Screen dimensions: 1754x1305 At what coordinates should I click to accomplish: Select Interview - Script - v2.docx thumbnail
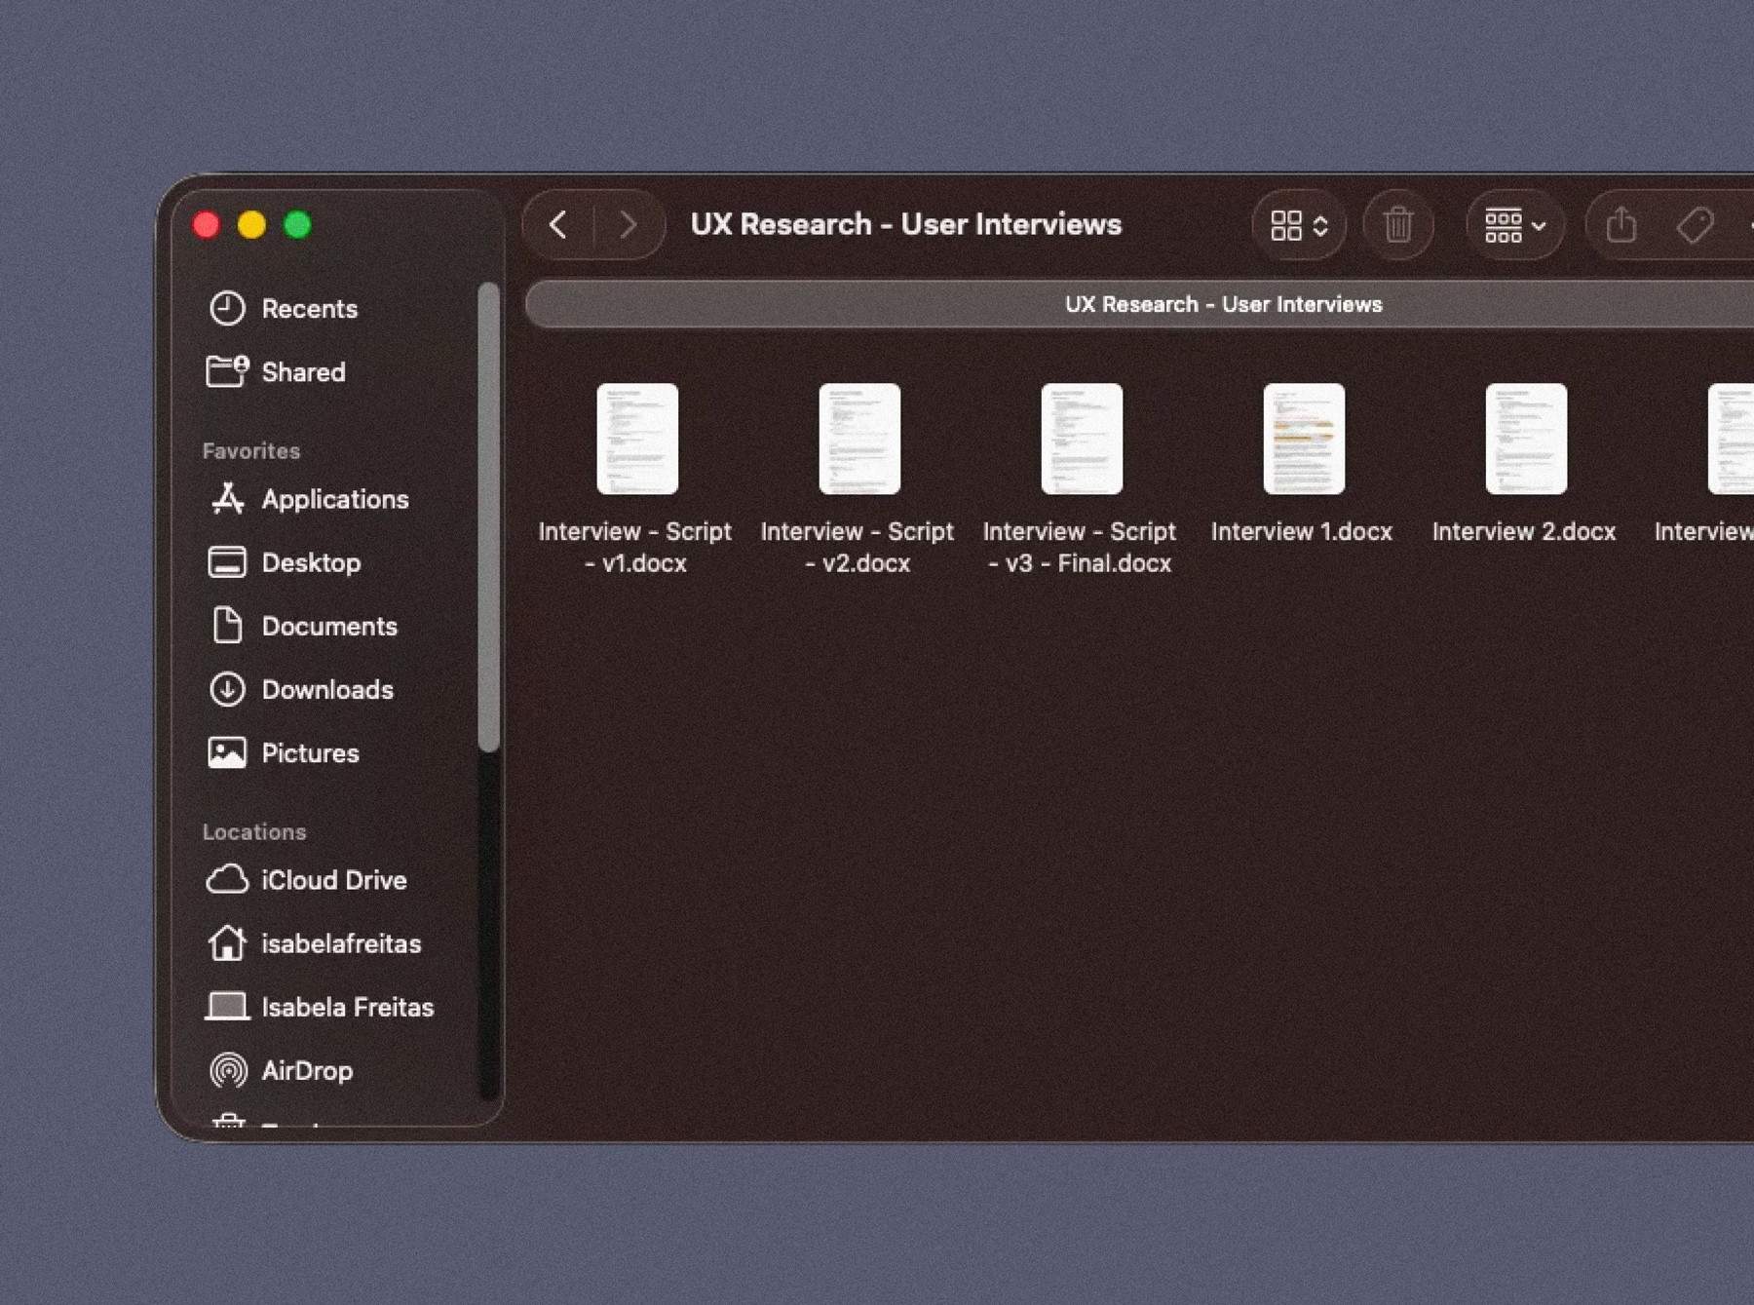859,439
